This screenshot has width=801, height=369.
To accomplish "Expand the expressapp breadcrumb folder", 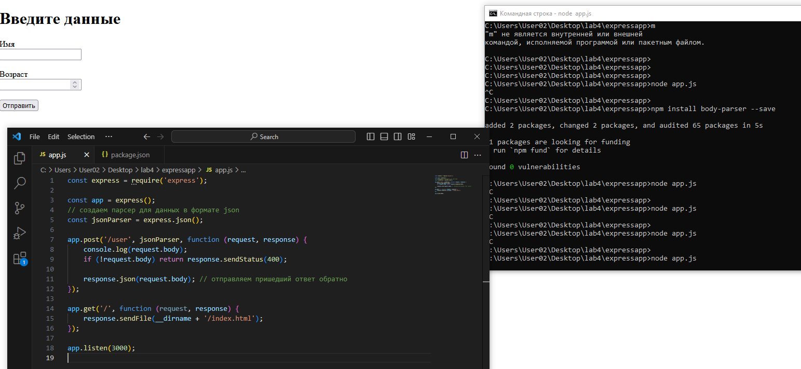I will [x=179, y=170].
